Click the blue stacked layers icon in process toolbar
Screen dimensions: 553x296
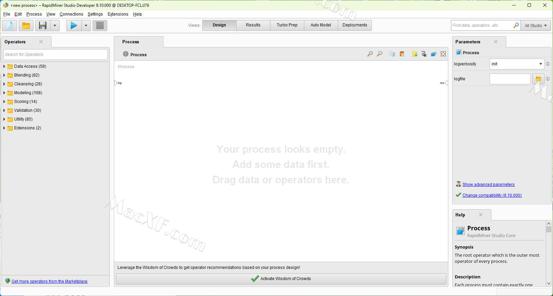pos(433,54)
